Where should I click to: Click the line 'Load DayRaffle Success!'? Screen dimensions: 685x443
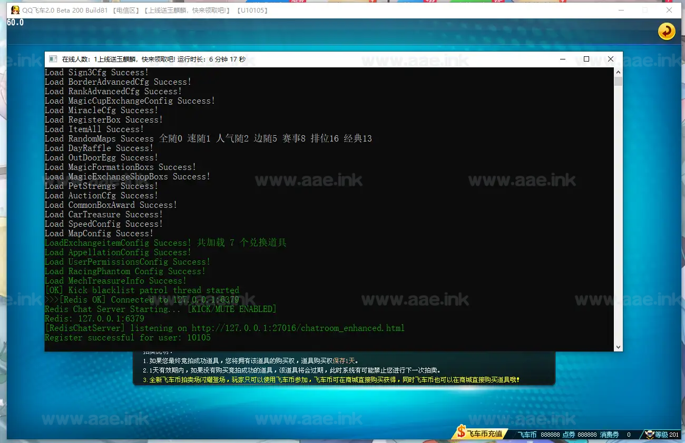click(x=99, y=148)
